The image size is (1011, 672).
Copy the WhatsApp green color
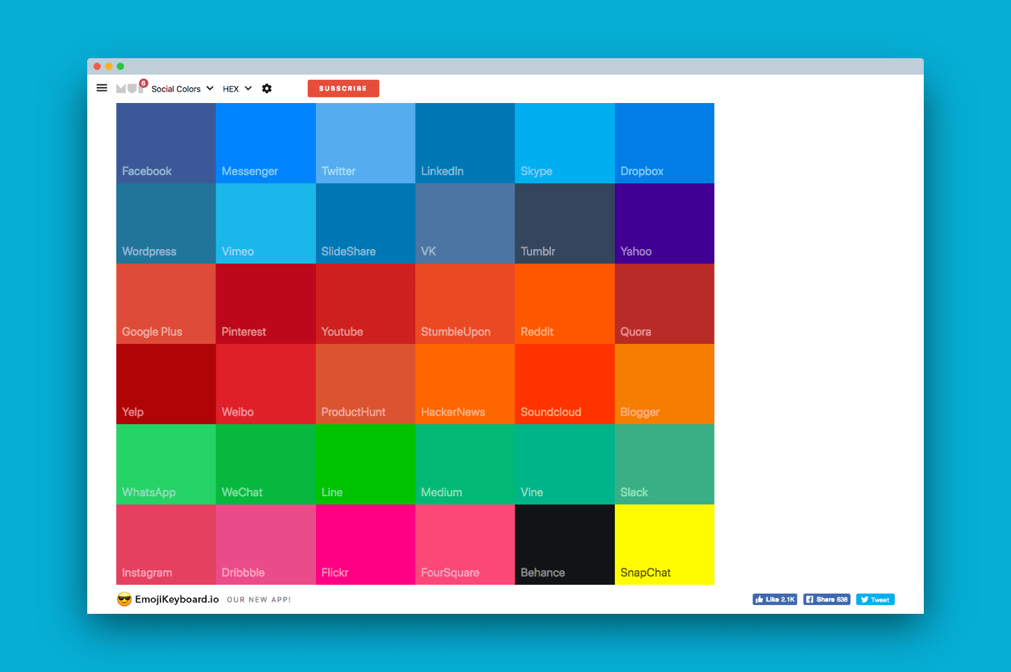coord(166,464)
